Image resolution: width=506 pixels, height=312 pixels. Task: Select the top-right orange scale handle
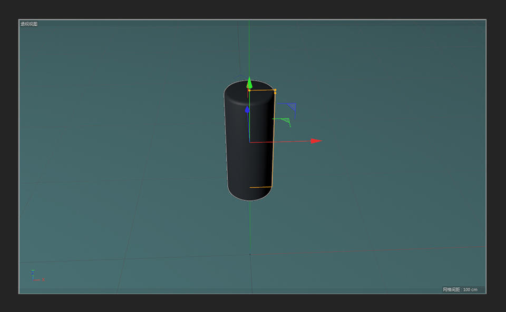coord(275,90)
